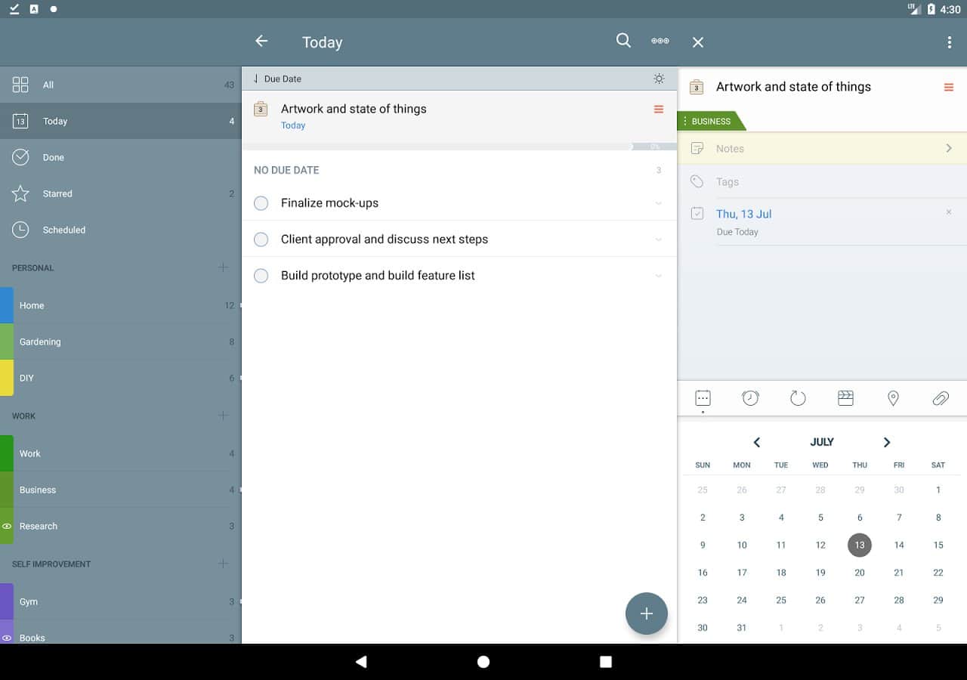This screenshot has width=967, height=680.
Task: Pick July 20 in the calendar
Action: [860, 573]
